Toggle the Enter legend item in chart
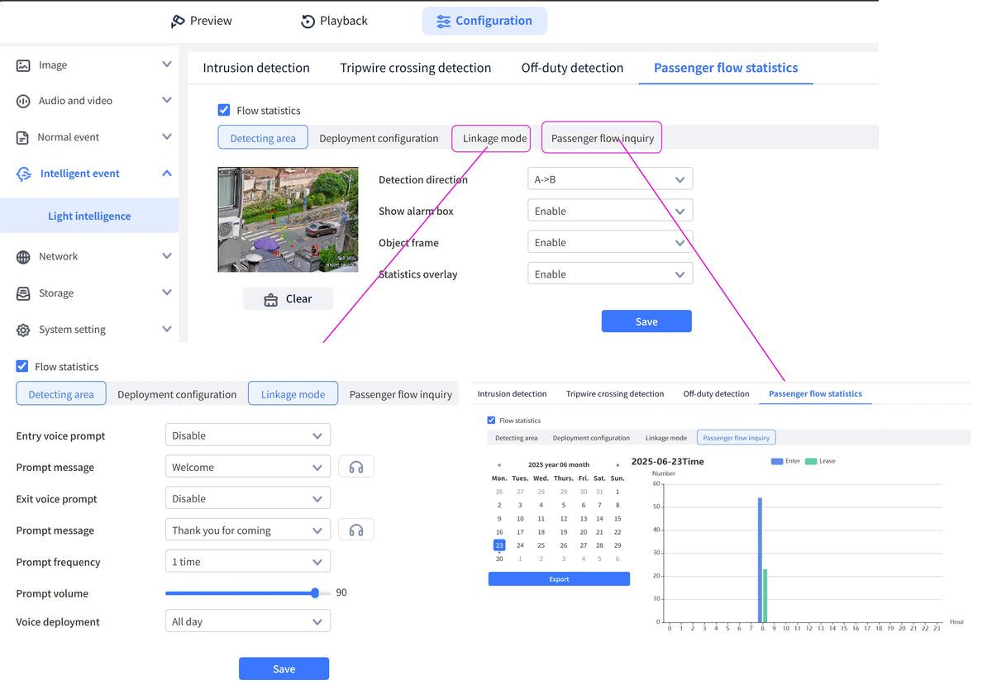The image size is (992, 685). point(785,461)
